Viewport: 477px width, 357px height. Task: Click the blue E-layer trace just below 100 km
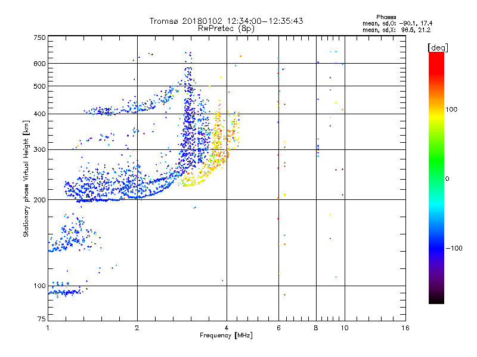click(65, 293)
